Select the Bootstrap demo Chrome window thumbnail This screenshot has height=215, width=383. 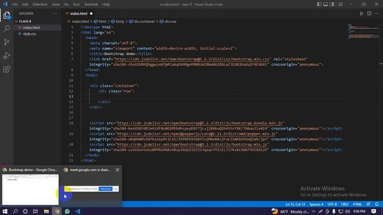pos(31,190)
